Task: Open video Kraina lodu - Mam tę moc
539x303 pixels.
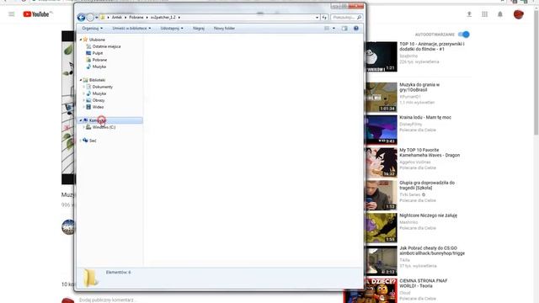Action: 425,117
